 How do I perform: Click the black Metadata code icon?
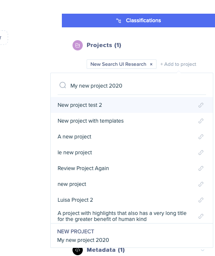click(x=78, y=250)
